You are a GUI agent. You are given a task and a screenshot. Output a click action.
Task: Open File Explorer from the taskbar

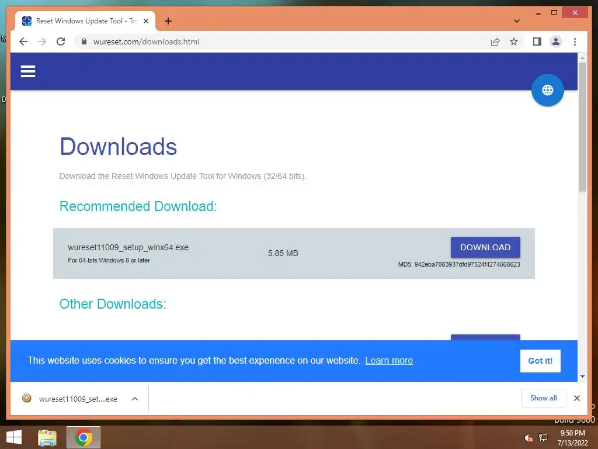(x=47, y=437)
